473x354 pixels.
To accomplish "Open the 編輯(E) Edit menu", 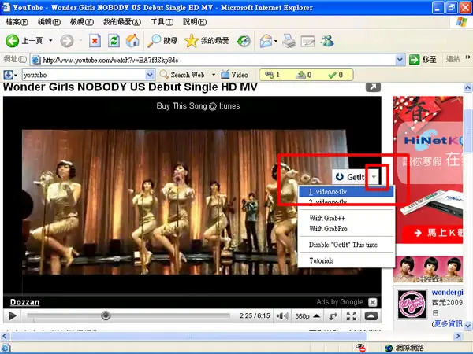I will [49, 22].
